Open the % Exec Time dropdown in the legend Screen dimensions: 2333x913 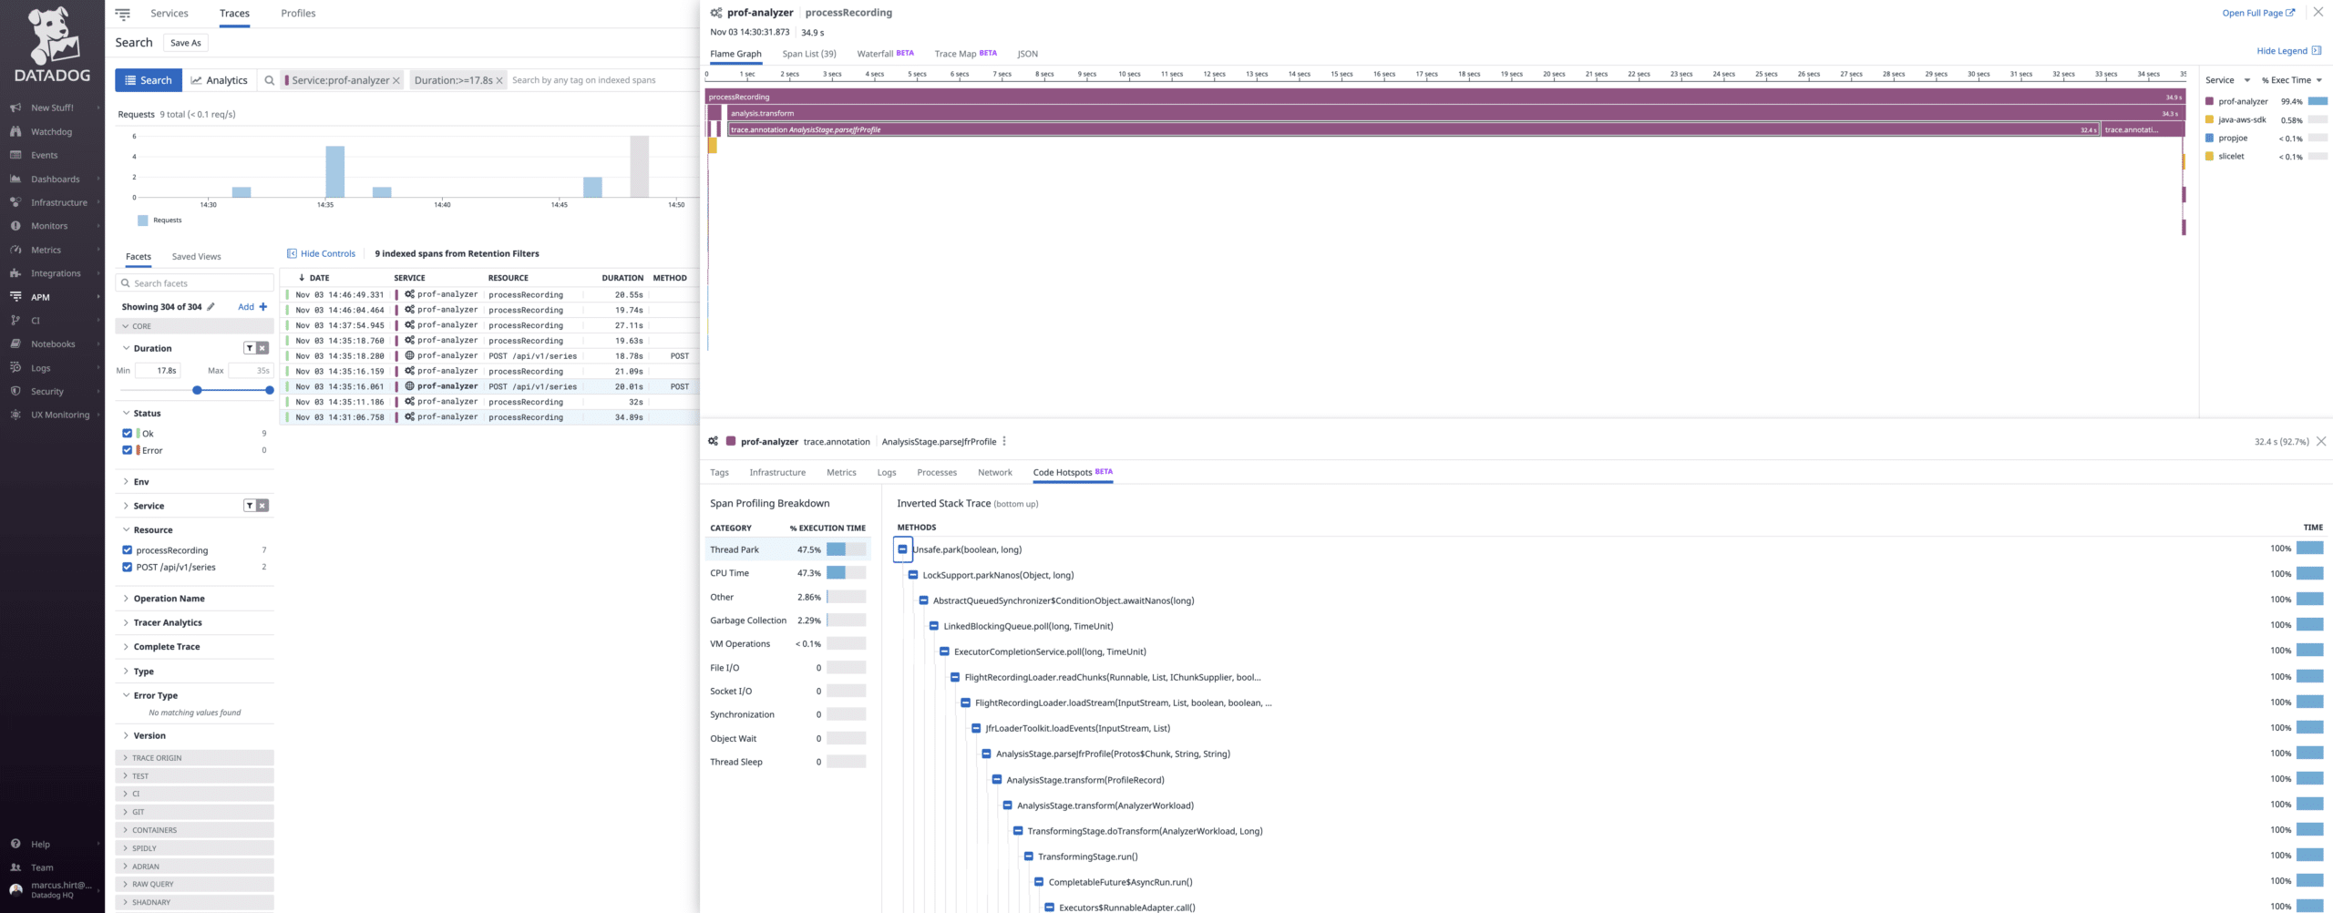tap(2292, 80)
